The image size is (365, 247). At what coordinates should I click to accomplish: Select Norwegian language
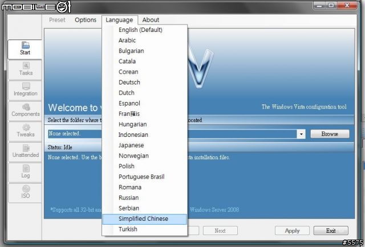144,156
